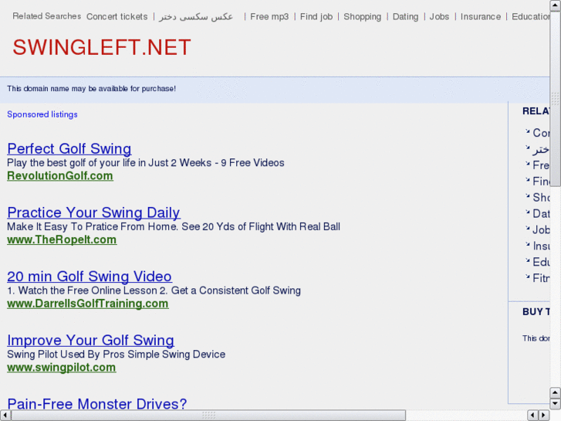Select Concert tickets related search
The width and height of the screenshot is (561, 421).
[117, 16]
